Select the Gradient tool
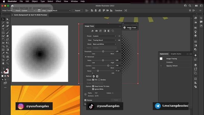 [8, 50]
